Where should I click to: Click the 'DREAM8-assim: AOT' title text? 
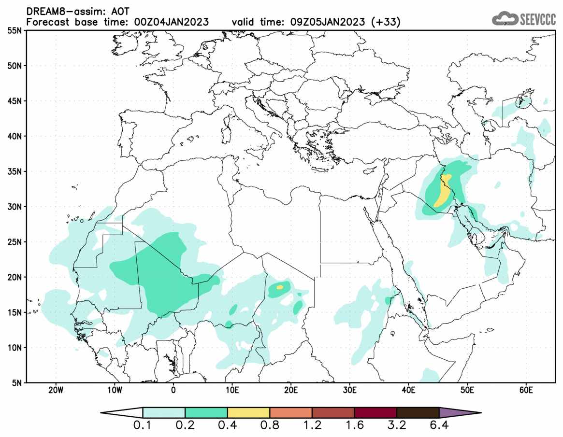coord(78,12)
